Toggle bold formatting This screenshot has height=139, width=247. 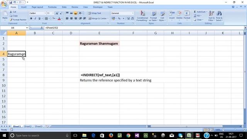click(31, 19)
